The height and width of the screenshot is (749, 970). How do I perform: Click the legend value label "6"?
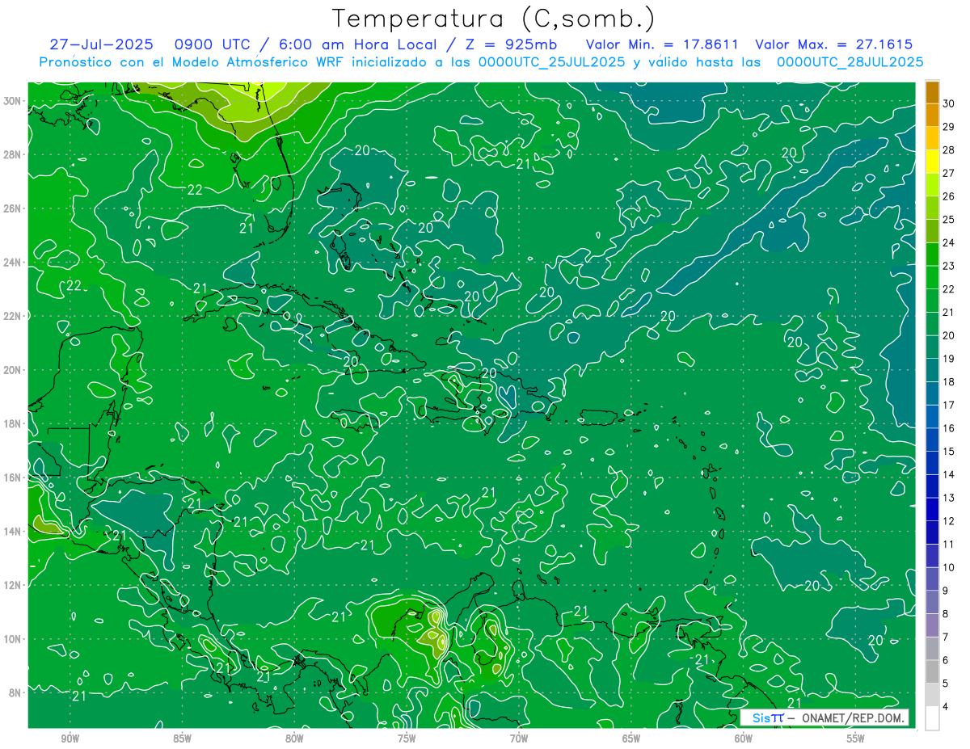pos(946,660)
